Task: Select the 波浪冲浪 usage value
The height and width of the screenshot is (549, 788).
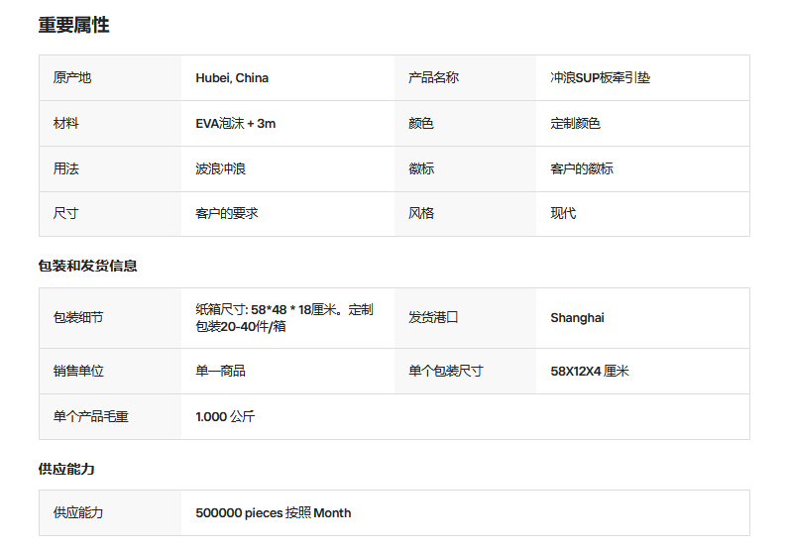Action: click(220, 168)
